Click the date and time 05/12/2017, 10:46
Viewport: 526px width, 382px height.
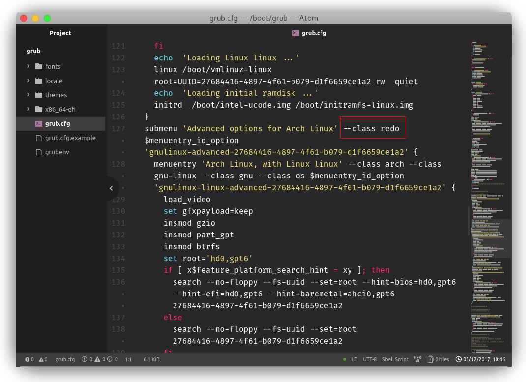(484, 359)
